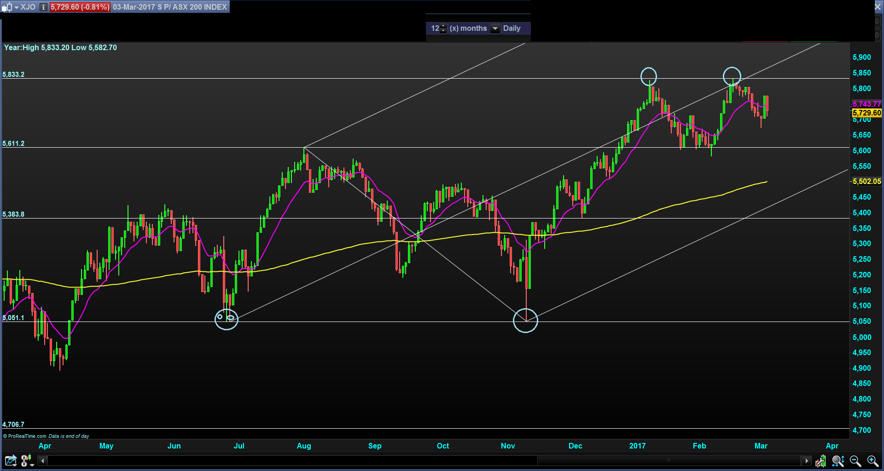884x471 pixels.
Task: Click the 5,383.8 horizontal line label
Action: point(13,214)
